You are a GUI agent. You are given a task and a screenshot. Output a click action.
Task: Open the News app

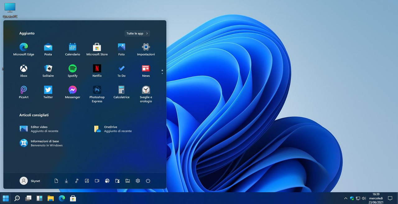[146, 71]
